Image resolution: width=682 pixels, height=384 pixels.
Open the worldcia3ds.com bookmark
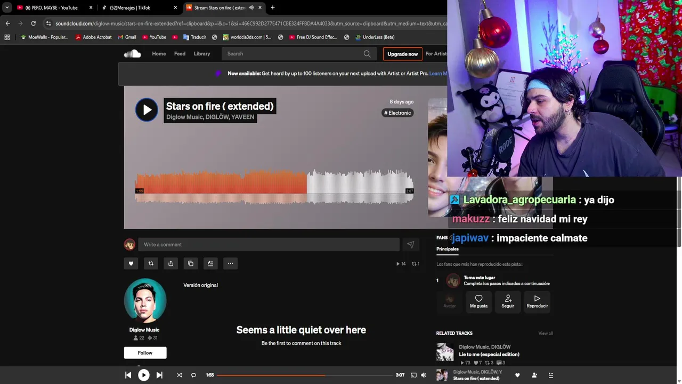coord(247,37)
